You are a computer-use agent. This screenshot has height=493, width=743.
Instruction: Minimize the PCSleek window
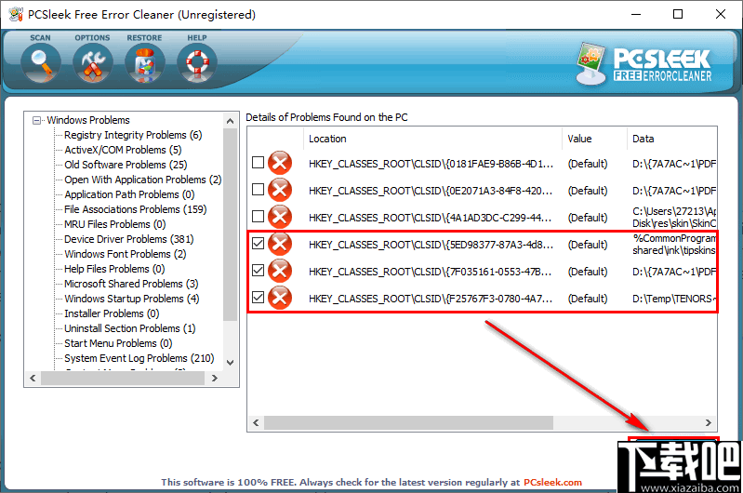636,14
